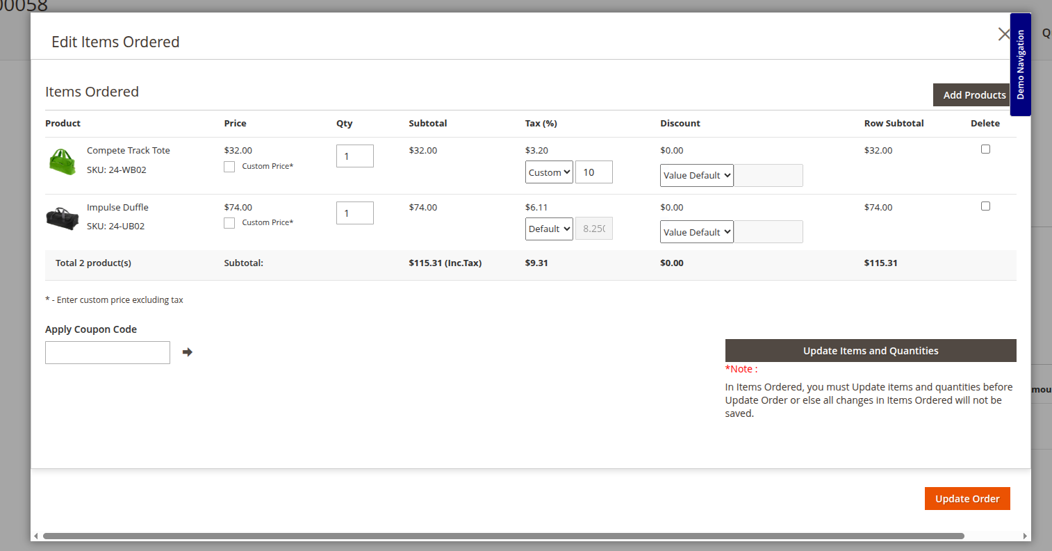Click Update Items and Quantities button

coord(870,351)
